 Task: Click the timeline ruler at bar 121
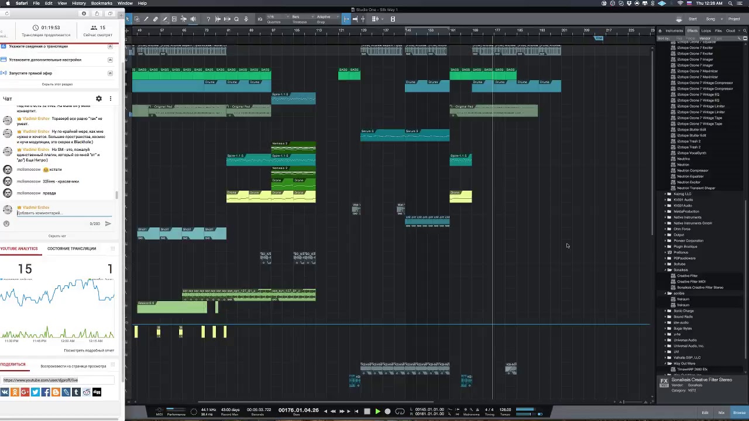pyautogui.click(x=342, y=31)
